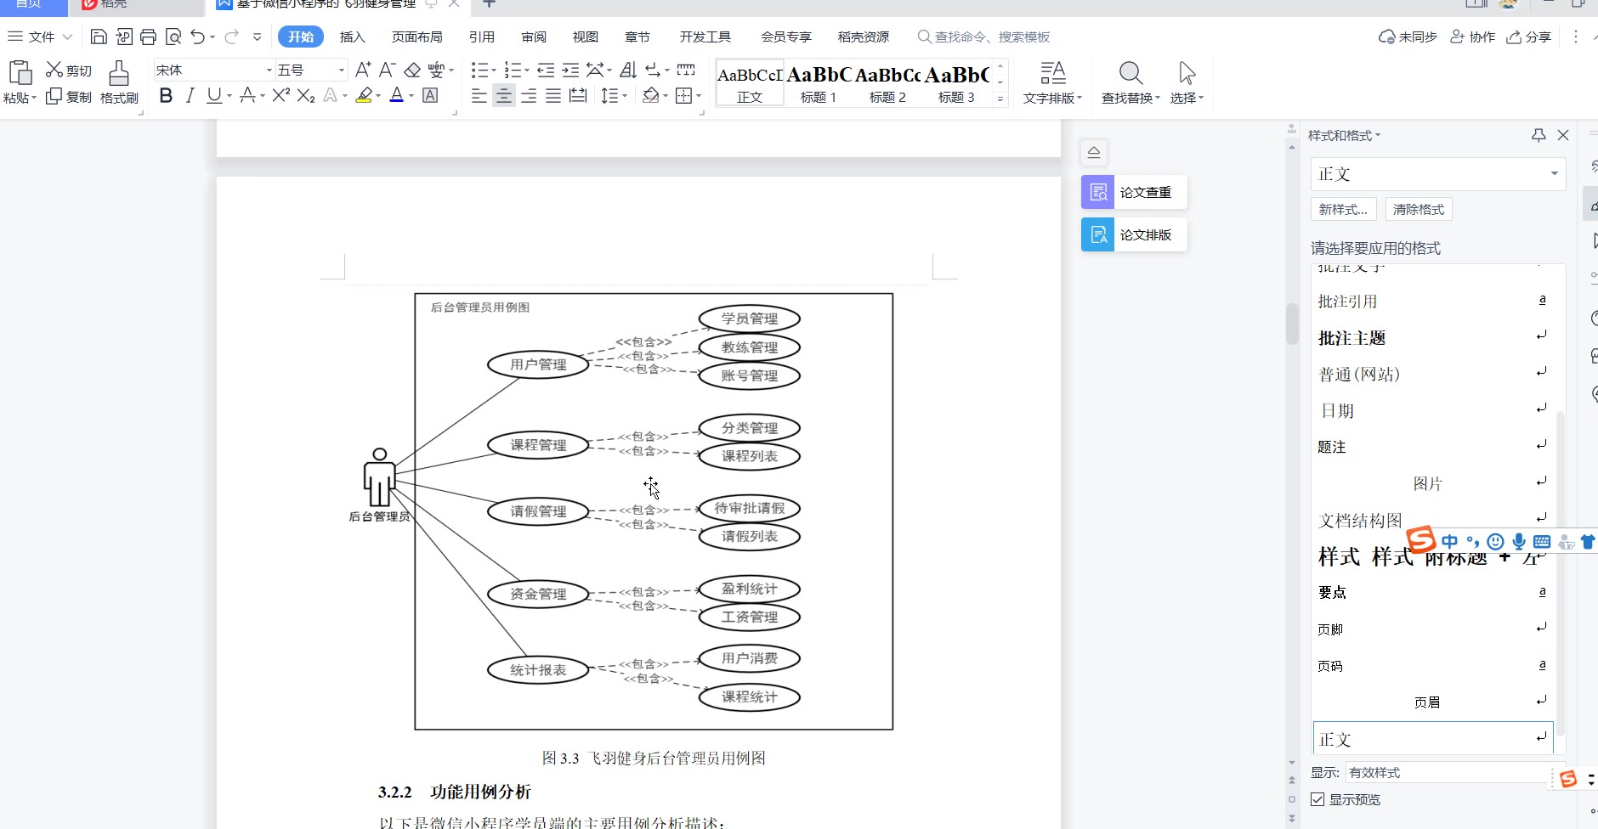This screenshot has height=829, width=1598.
Task: Decrease paragraph indent
Action: (546, 70)
